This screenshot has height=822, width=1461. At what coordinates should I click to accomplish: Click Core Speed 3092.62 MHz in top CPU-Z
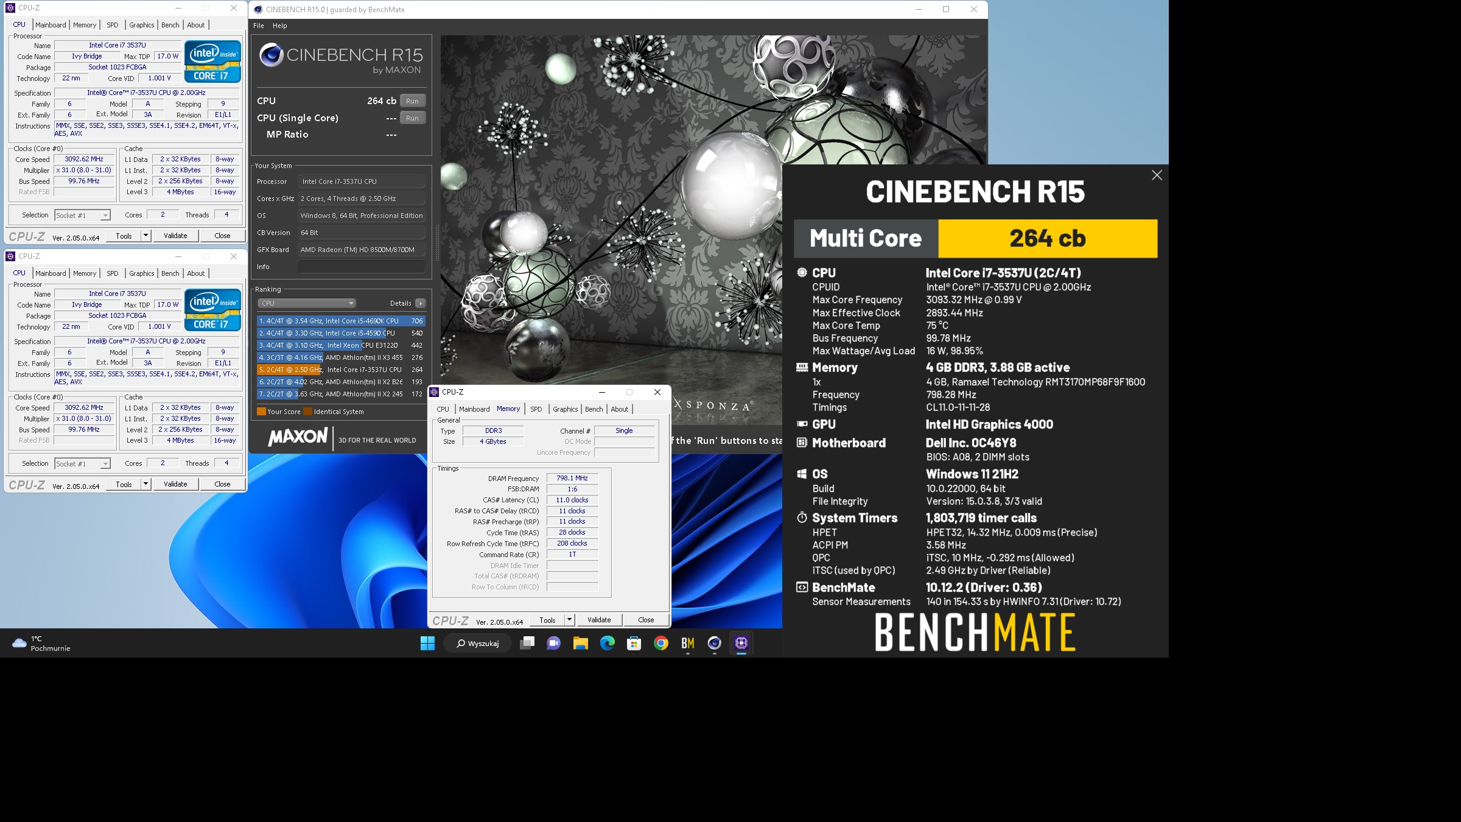click(85, 159)
